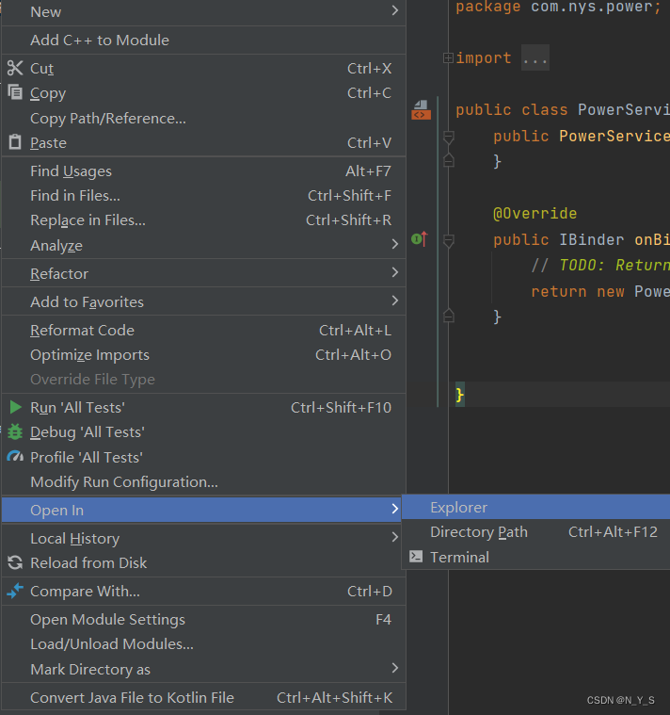Click the override gutter marker next to onBind
The width and height of the screenshot is (670, 715).
[420, 239]
